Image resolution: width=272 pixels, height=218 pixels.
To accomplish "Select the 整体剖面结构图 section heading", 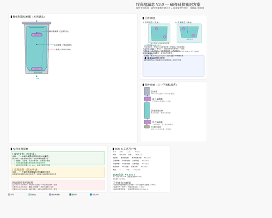I will 29,17.
